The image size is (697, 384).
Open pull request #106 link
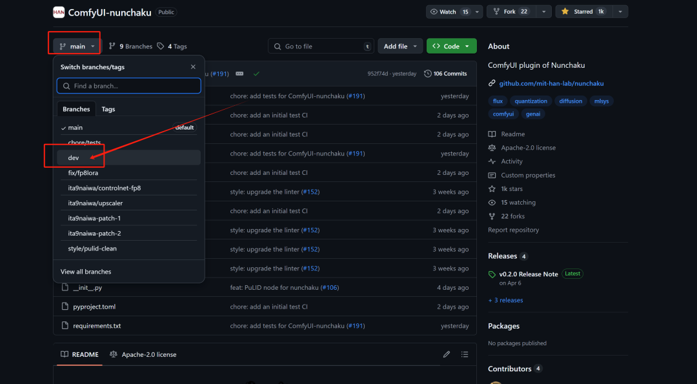[x=329, y=288]
